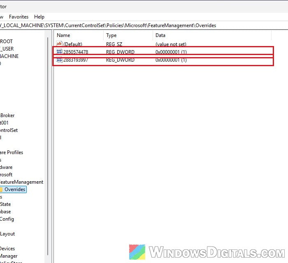Select the DWORD icon for 2883193997

click(59, 60)
